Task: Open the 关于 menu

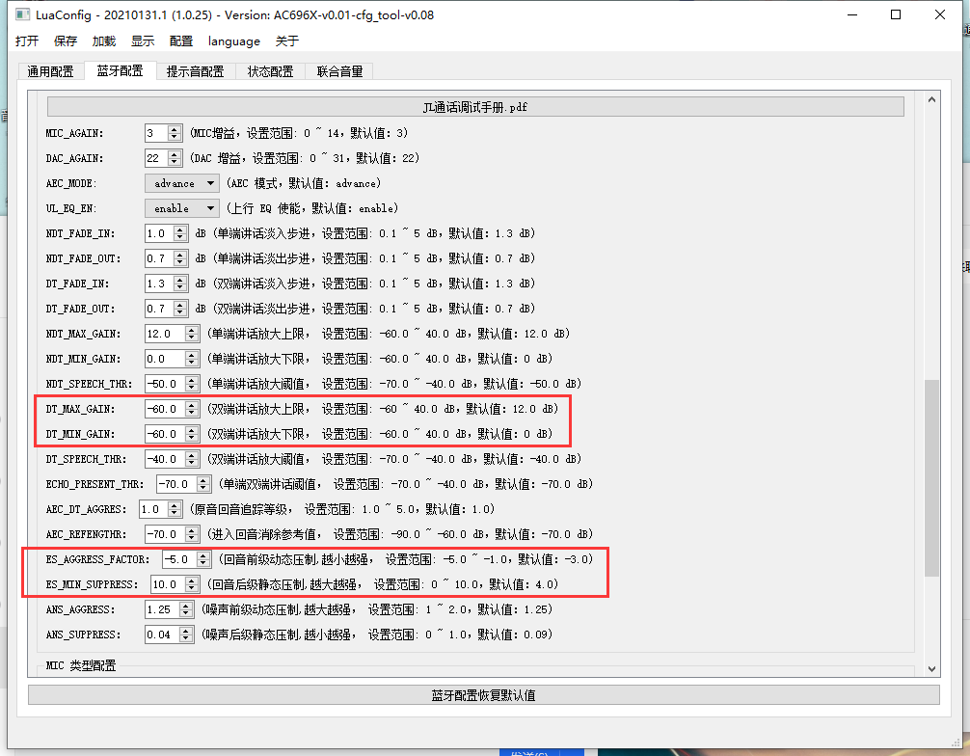Action: 287,40
